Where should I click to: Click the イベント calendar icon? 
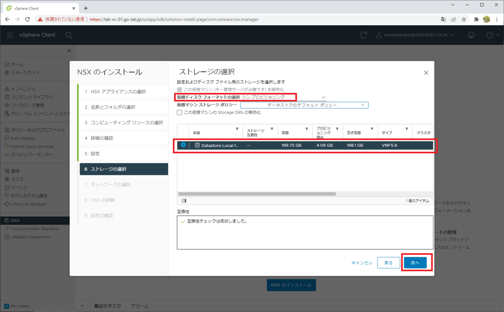(x=7, y=187)
